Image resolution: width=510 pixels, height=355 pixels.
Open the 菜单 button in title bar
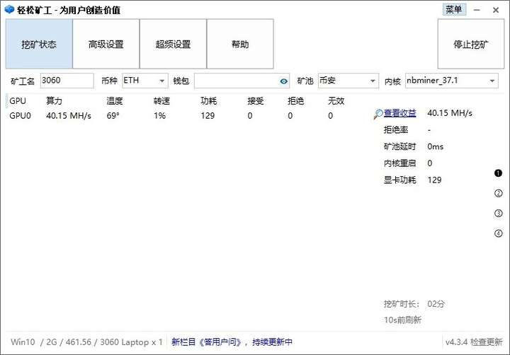[454, 9]
